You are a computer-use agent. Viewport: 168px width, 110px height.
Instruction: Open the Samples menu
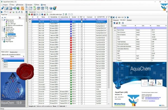(x=29, y=5)
